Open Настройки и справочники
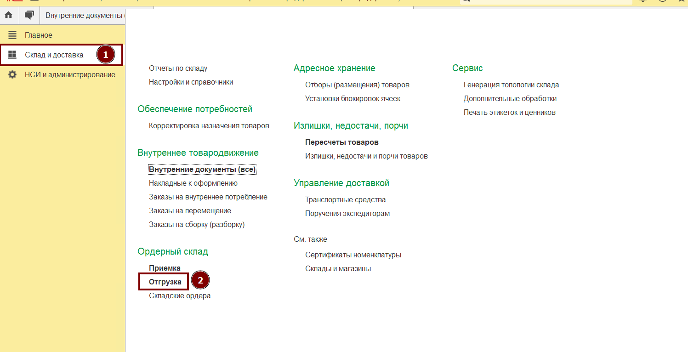This screenshot has width=688, height=352. tap(191, 82)
